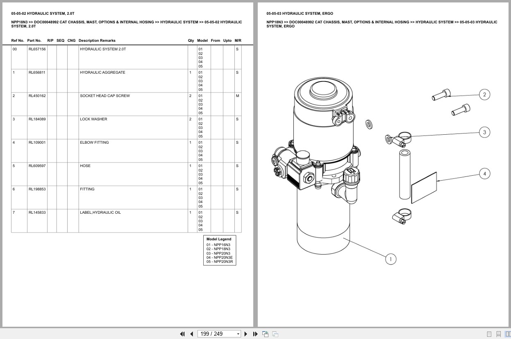511x339 pixels.
Task: Click HYDRAULIC SYSTEM 2.0T description
Action: click(x=103, y=49)
